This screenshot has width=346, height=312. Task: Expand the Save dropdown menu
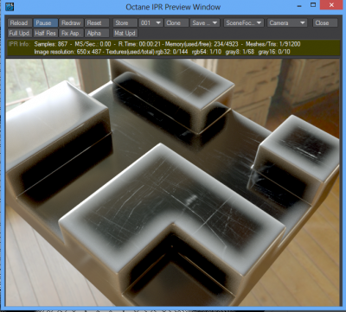205,23
